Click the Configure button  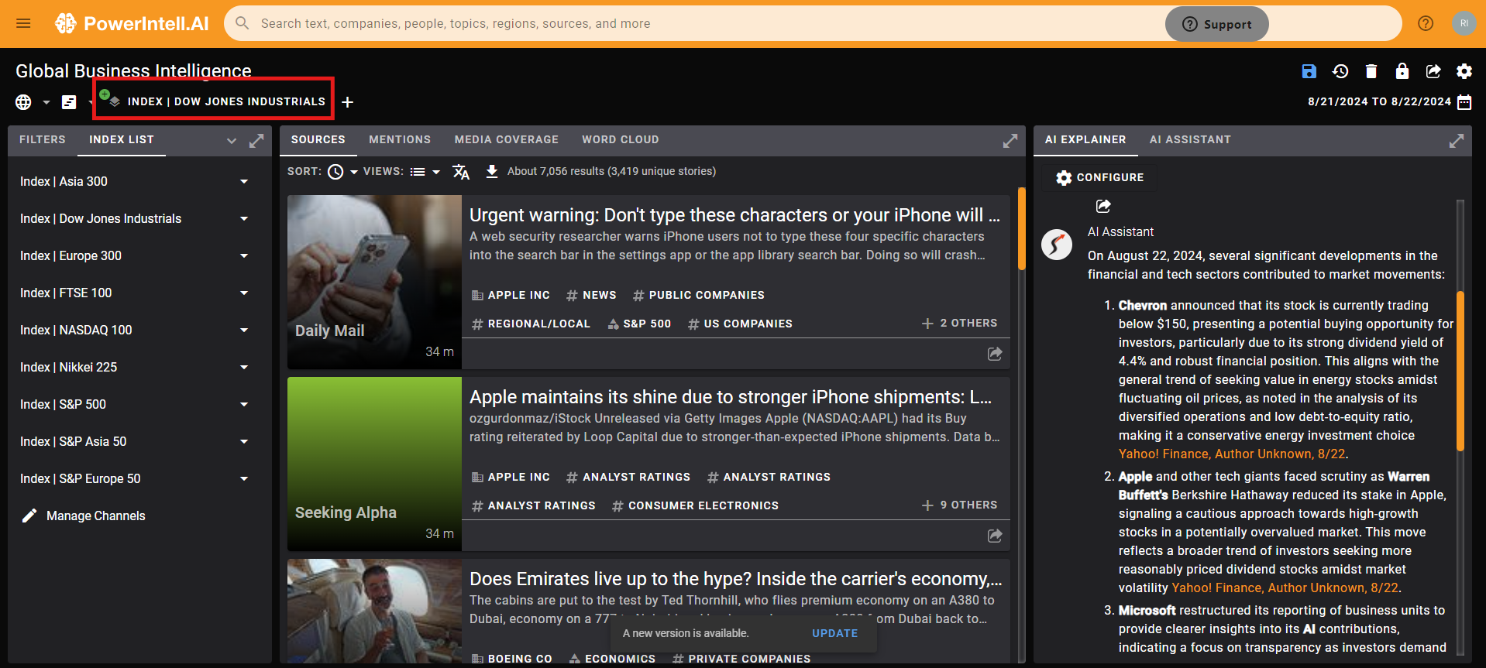click(x=1099, y=178)
